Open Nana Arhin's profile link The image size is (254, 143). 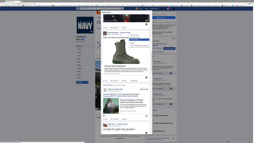click(111, 124)
